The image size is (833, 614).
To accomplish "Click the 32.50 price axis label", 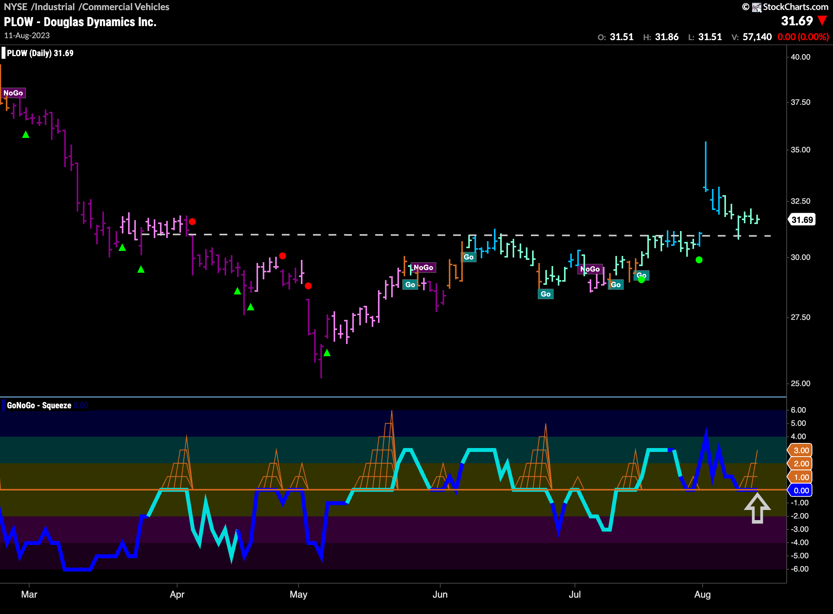I will coord(801,201).
